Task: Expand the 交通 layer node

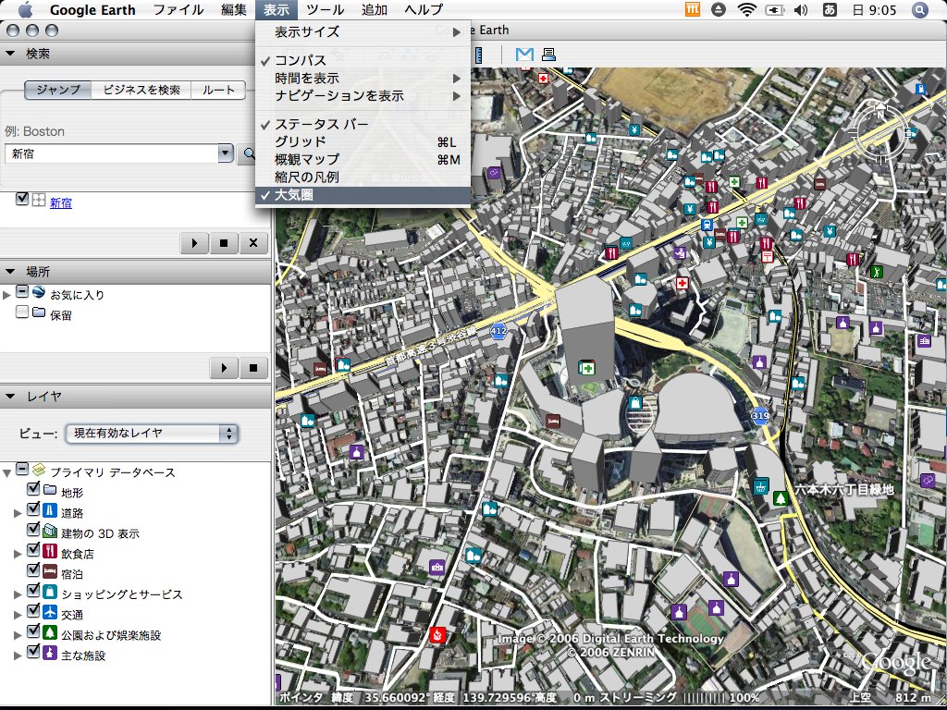Action: tap(18, 615)
